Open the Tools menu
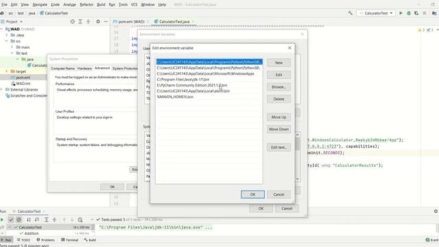Viewport: 439px width, 247px height. tap(123, 5)
